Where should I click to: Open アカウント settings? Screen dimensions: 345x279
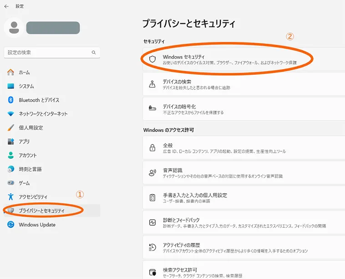pos(52,155)
